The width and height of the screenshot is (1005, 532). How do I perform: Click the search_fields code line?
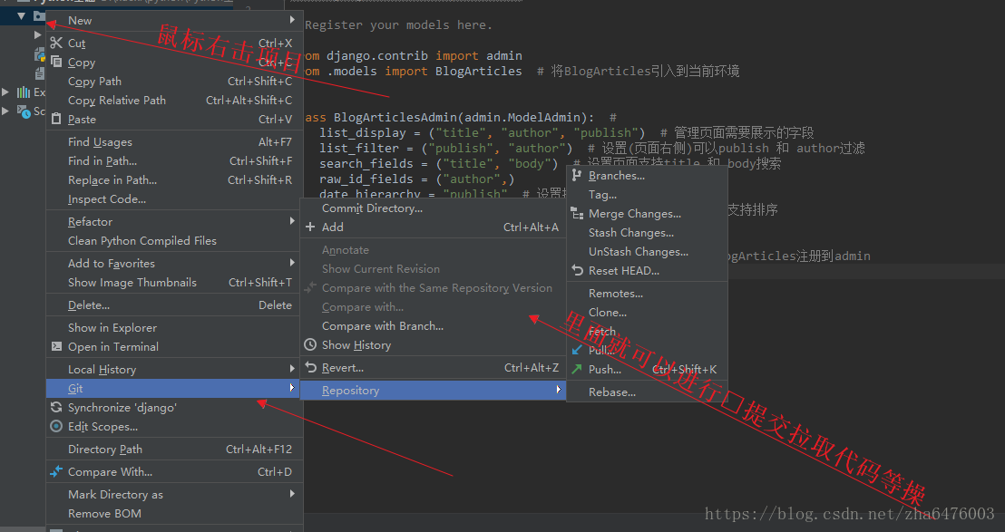click(550, 163)
